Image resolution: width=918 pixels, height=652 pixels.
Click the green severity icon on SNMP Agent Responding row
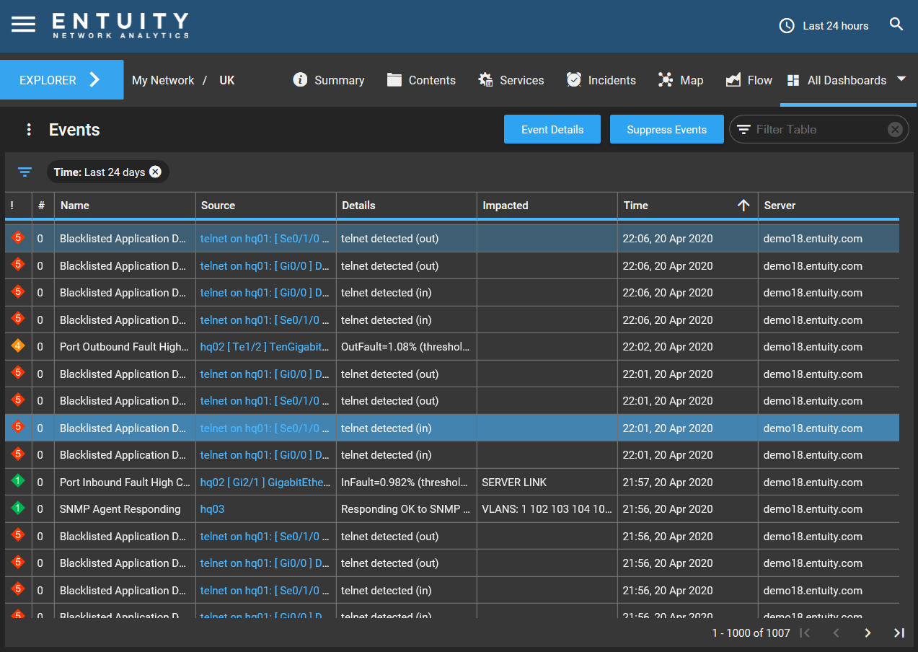tap(19, 508)
